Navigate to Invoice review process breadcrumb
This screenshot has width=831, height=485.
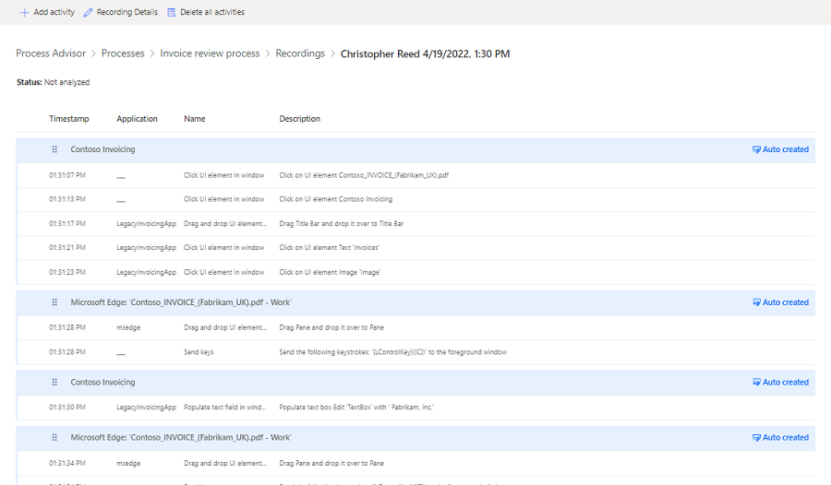[x=210, y=53]
